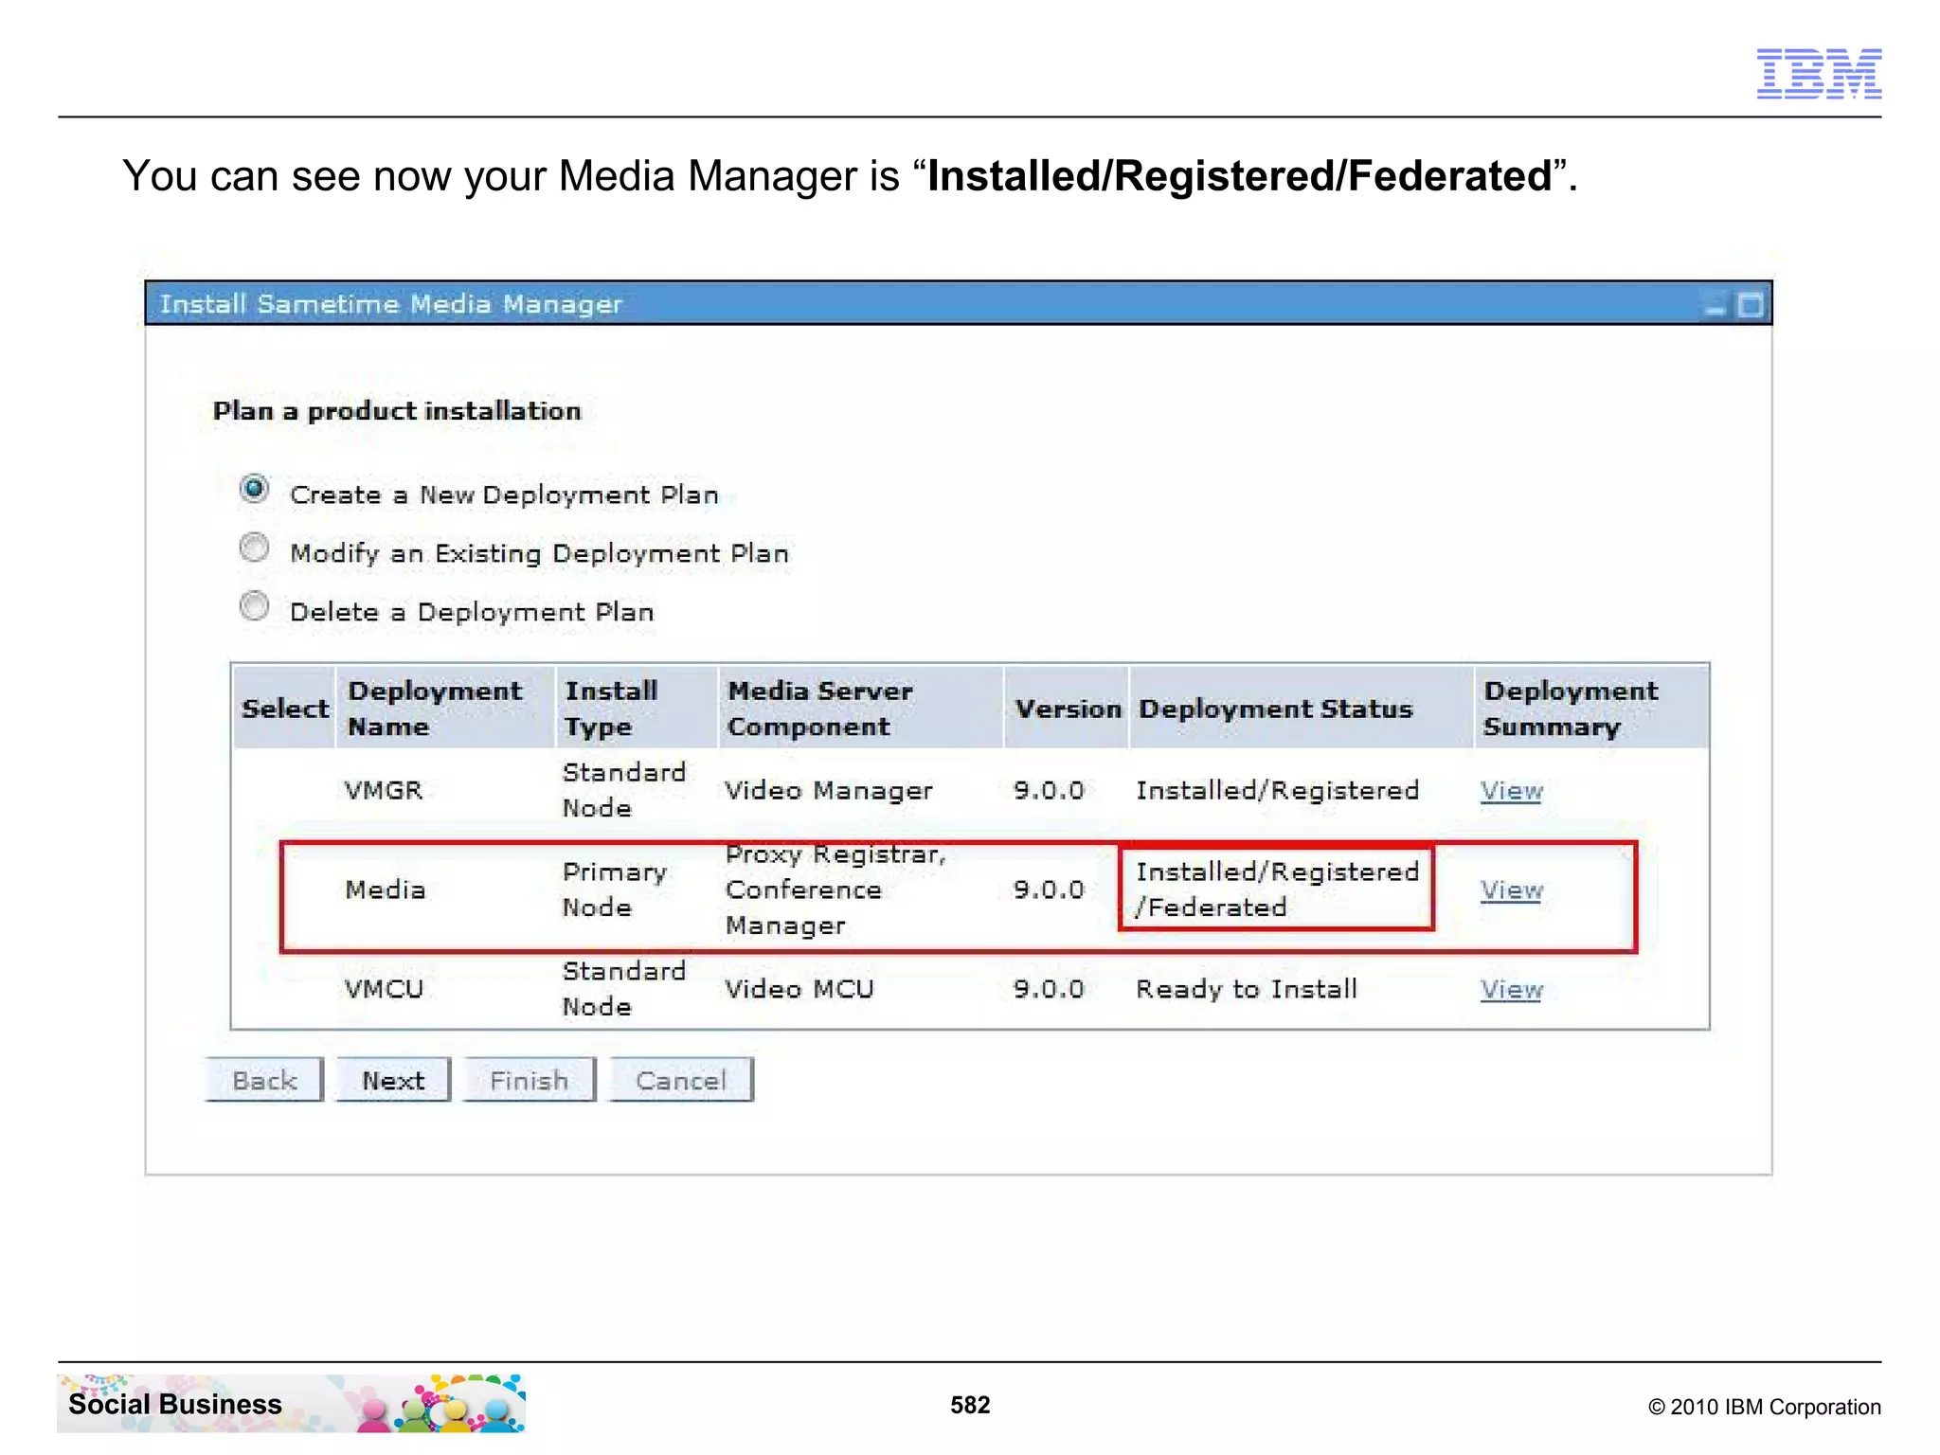Click the Select column header

[x=285, y=709]
